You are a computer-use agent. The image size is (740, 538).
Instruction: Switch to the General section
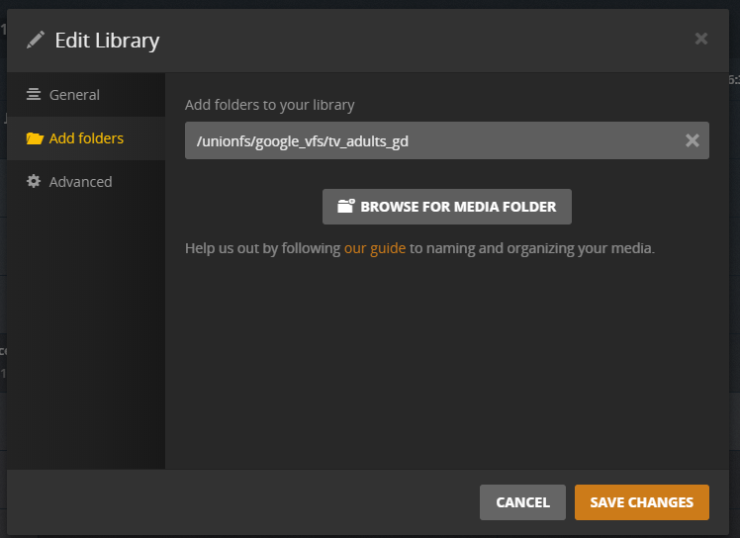click(86, 95)
